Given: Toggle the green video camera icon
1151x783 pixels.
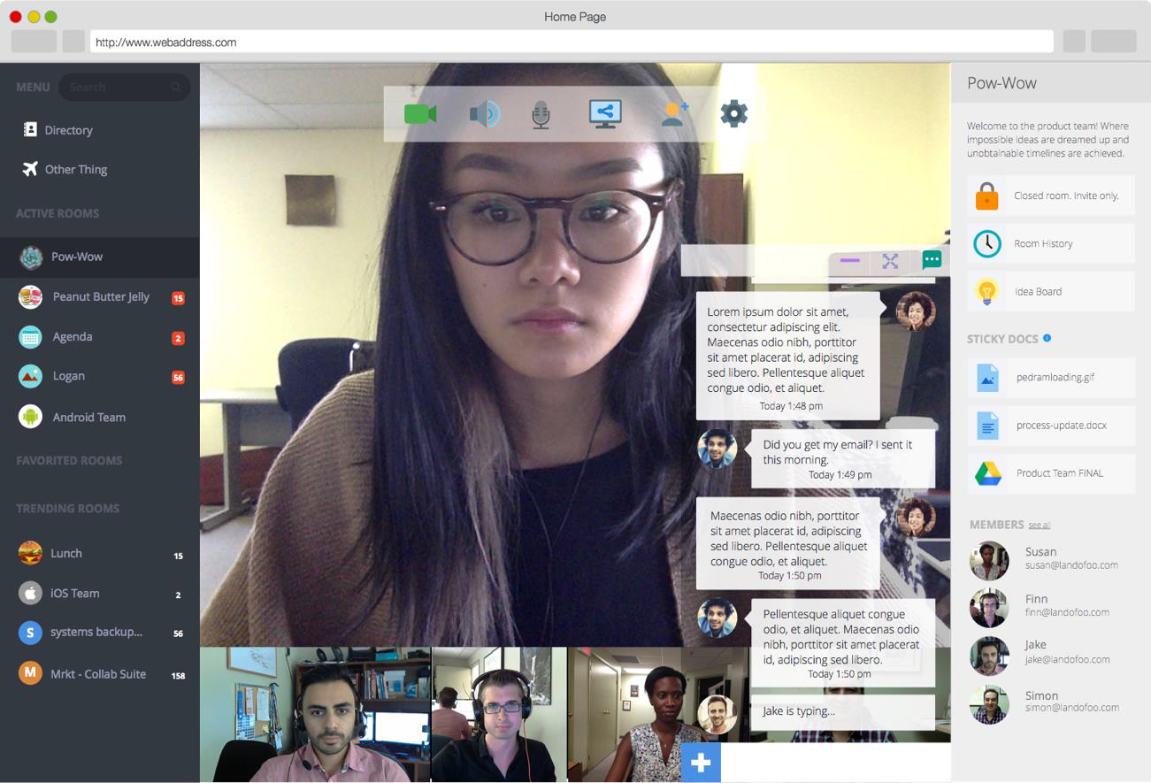Looking at the screenshot, I should (420, 114).
